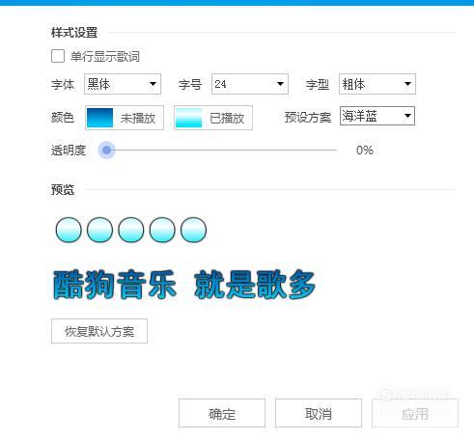Click the 恢复默认方案 button
Image resolution: width=474 pixels, height=440 pixels.
[99, 331]
